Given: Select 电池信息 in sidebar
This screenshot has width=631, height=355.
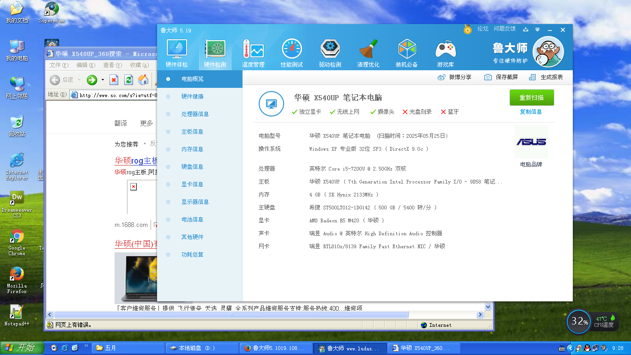Looking at the screenshot, I should 200,220.
